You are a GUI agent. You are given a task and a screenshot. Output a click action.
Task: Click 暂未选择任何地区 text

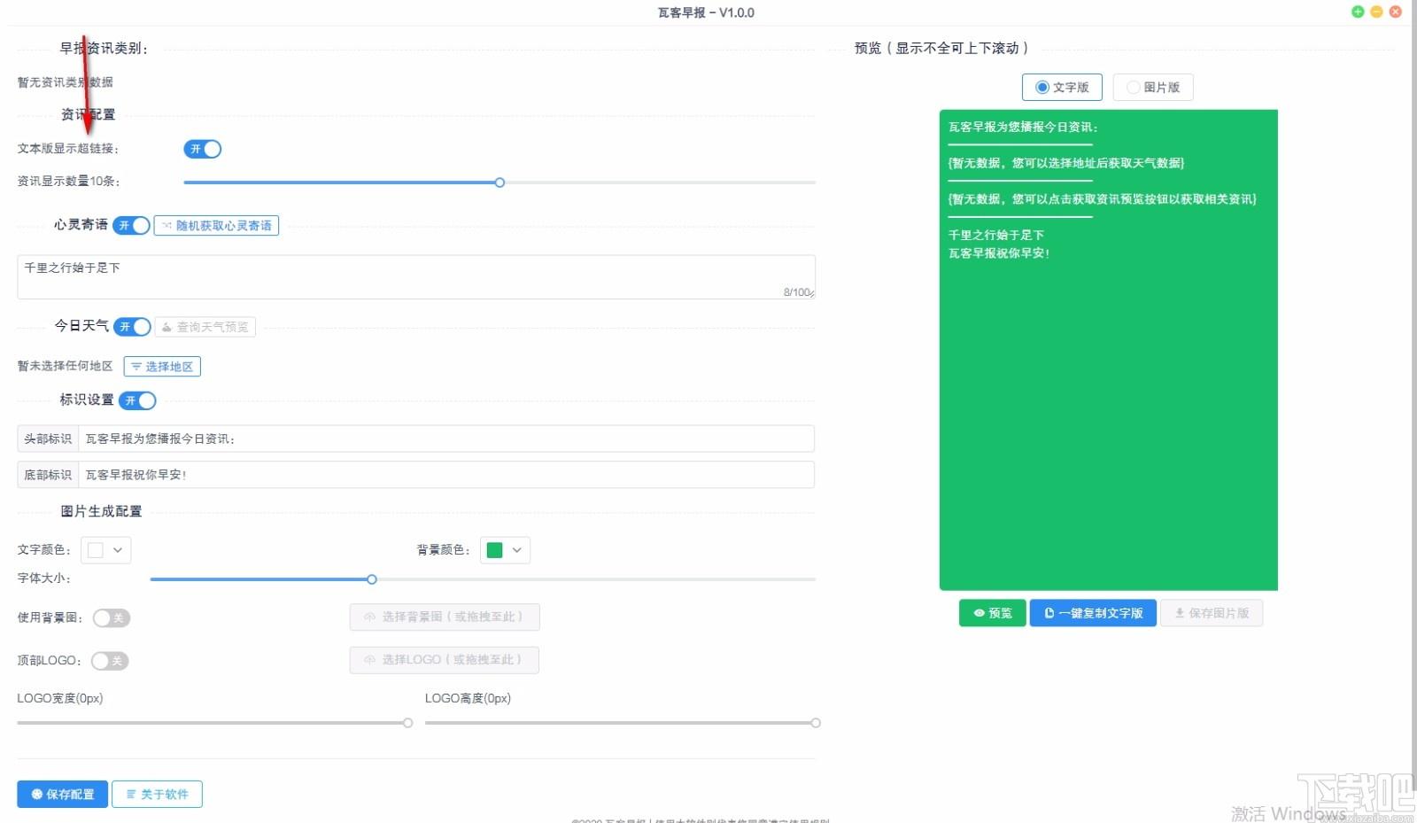pyautogui.click(x=66, y=366)
